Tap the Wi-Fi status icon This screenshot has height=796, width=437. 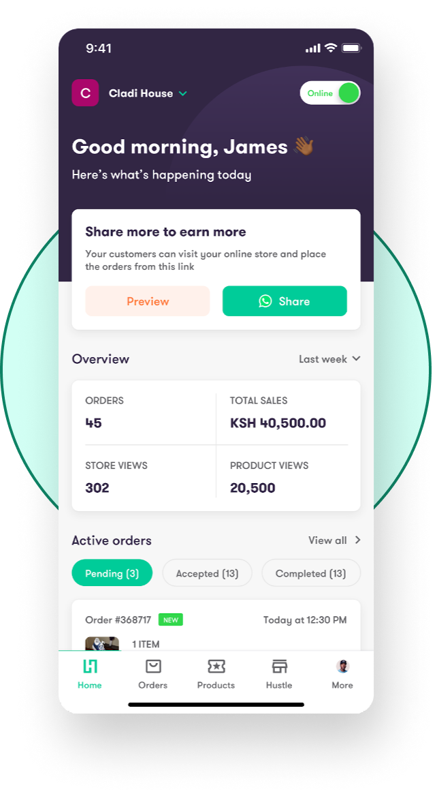330,48
